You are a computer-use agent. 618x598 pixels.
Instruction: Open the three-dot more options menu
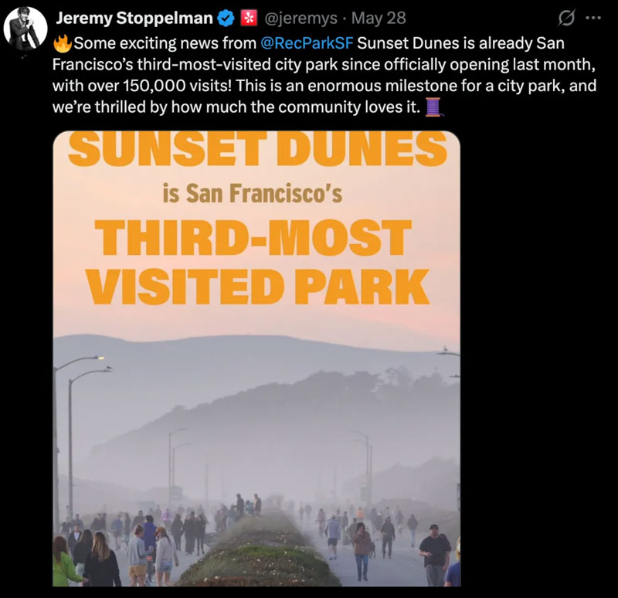tap(593, 18)
